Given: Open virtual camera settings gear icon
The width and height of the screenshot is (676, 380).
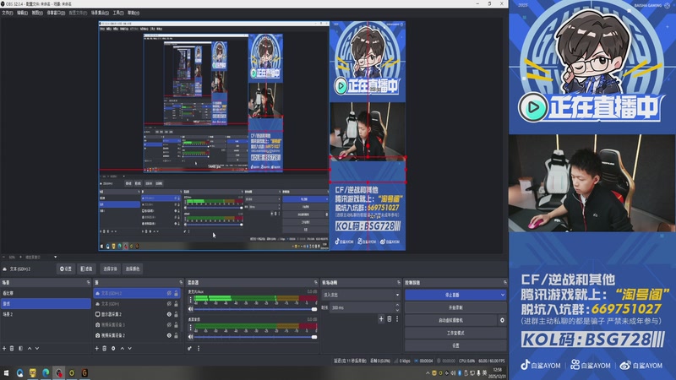Looking at the screenshot, I should (x=502, y=320).
